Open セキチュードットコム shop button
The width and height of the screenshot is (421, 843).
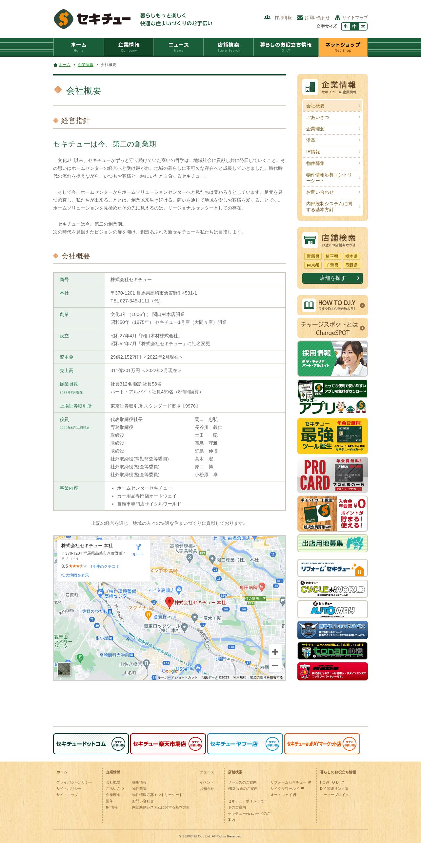[91, 743]
